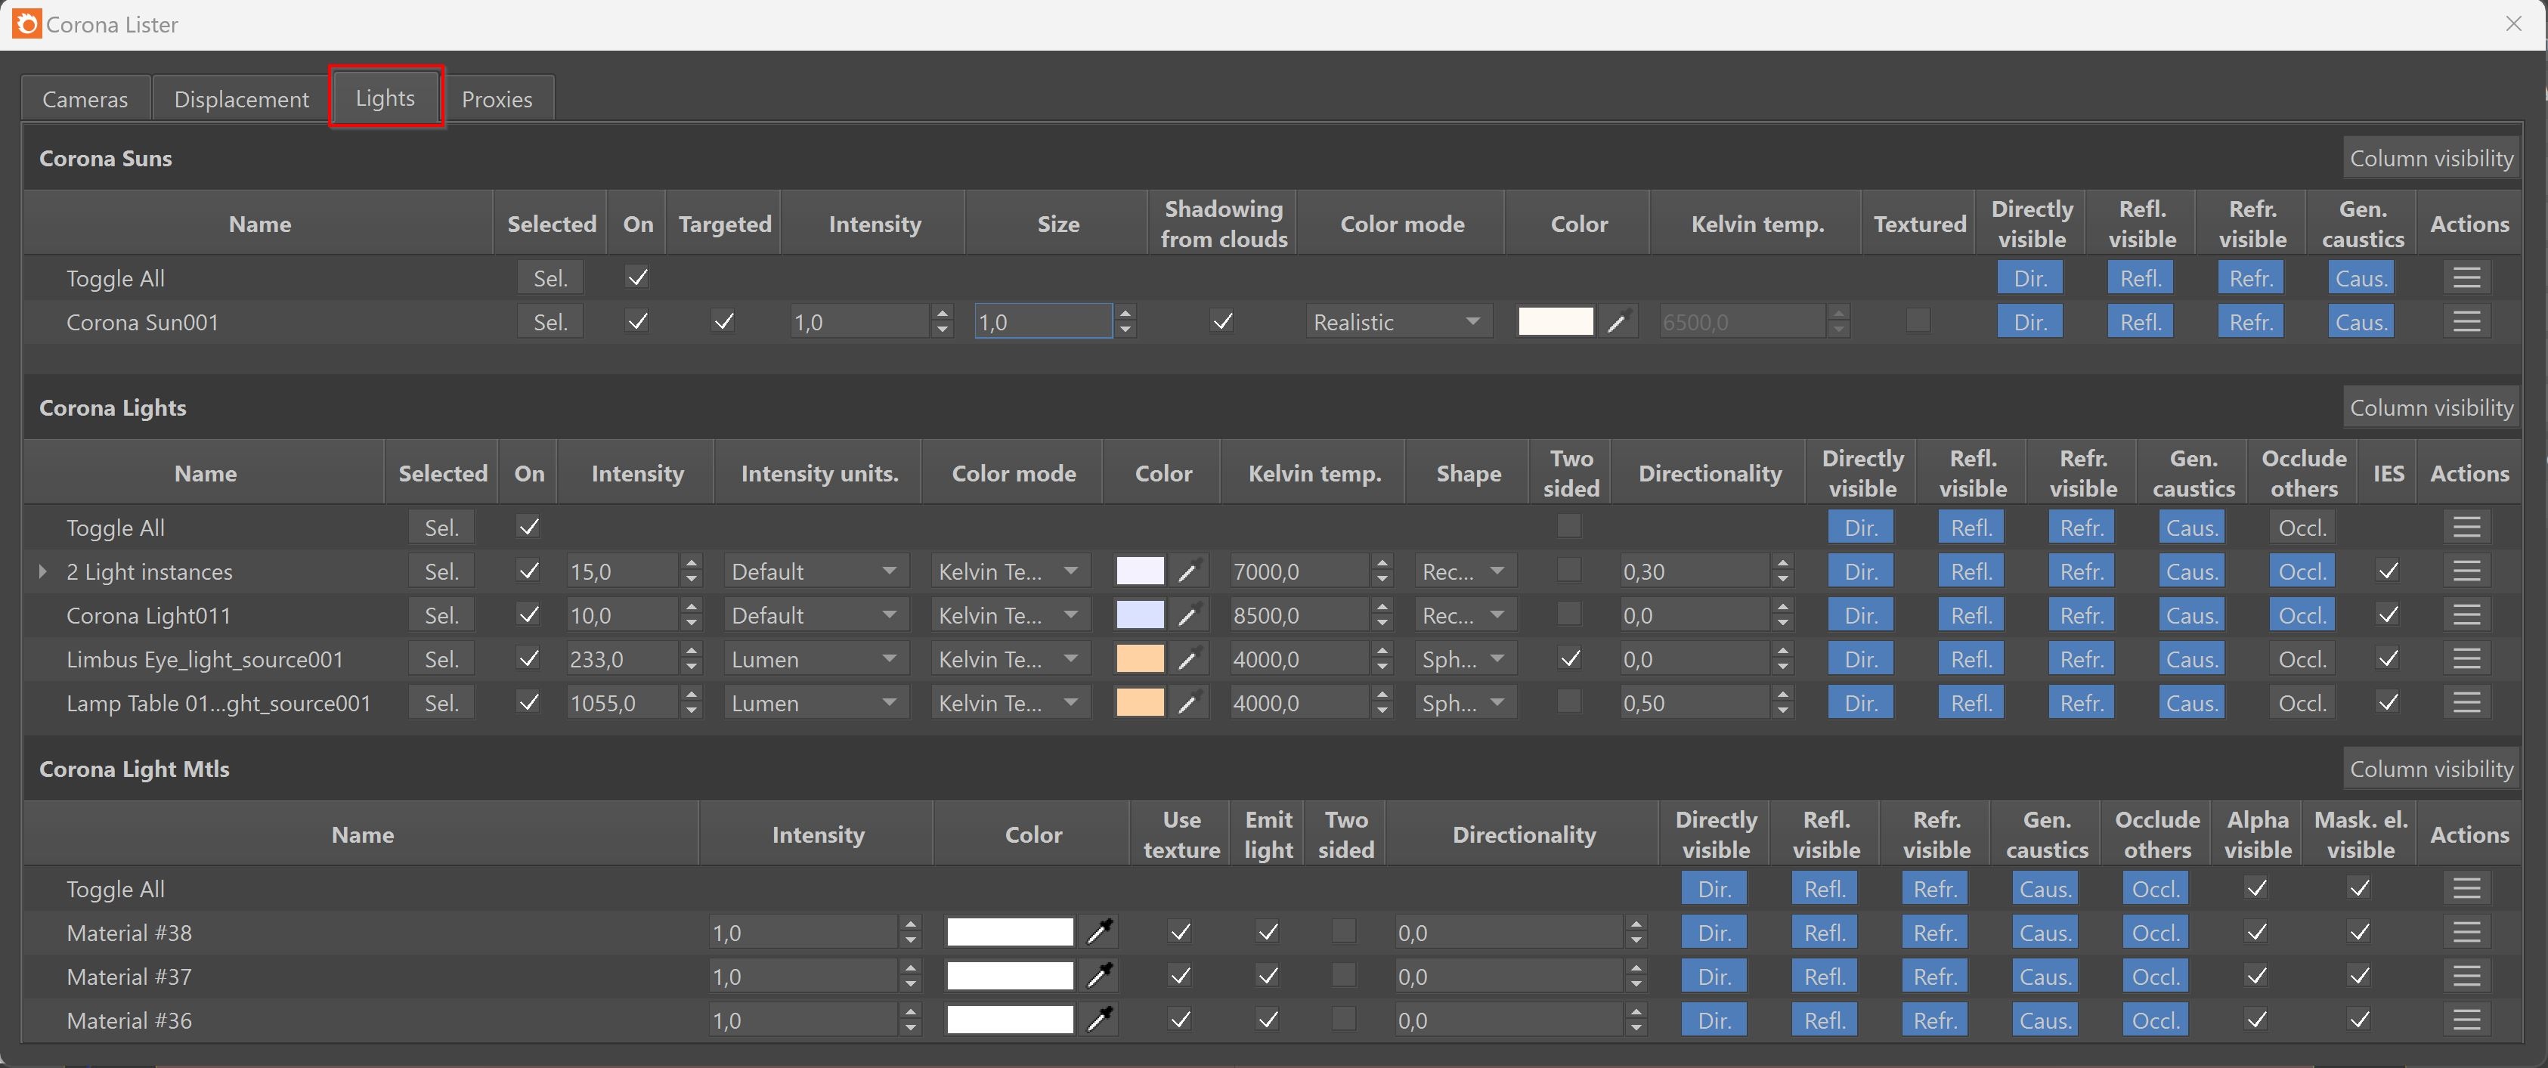Toggle Occl. button for Corona Light011
Image resolution: width=2548 pixels, height=1068 pixels.
(x=2302, y=615)
